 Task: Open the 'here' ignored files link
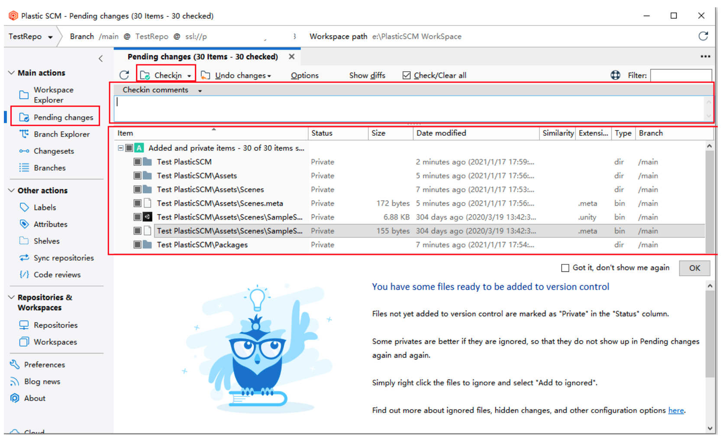676,410
